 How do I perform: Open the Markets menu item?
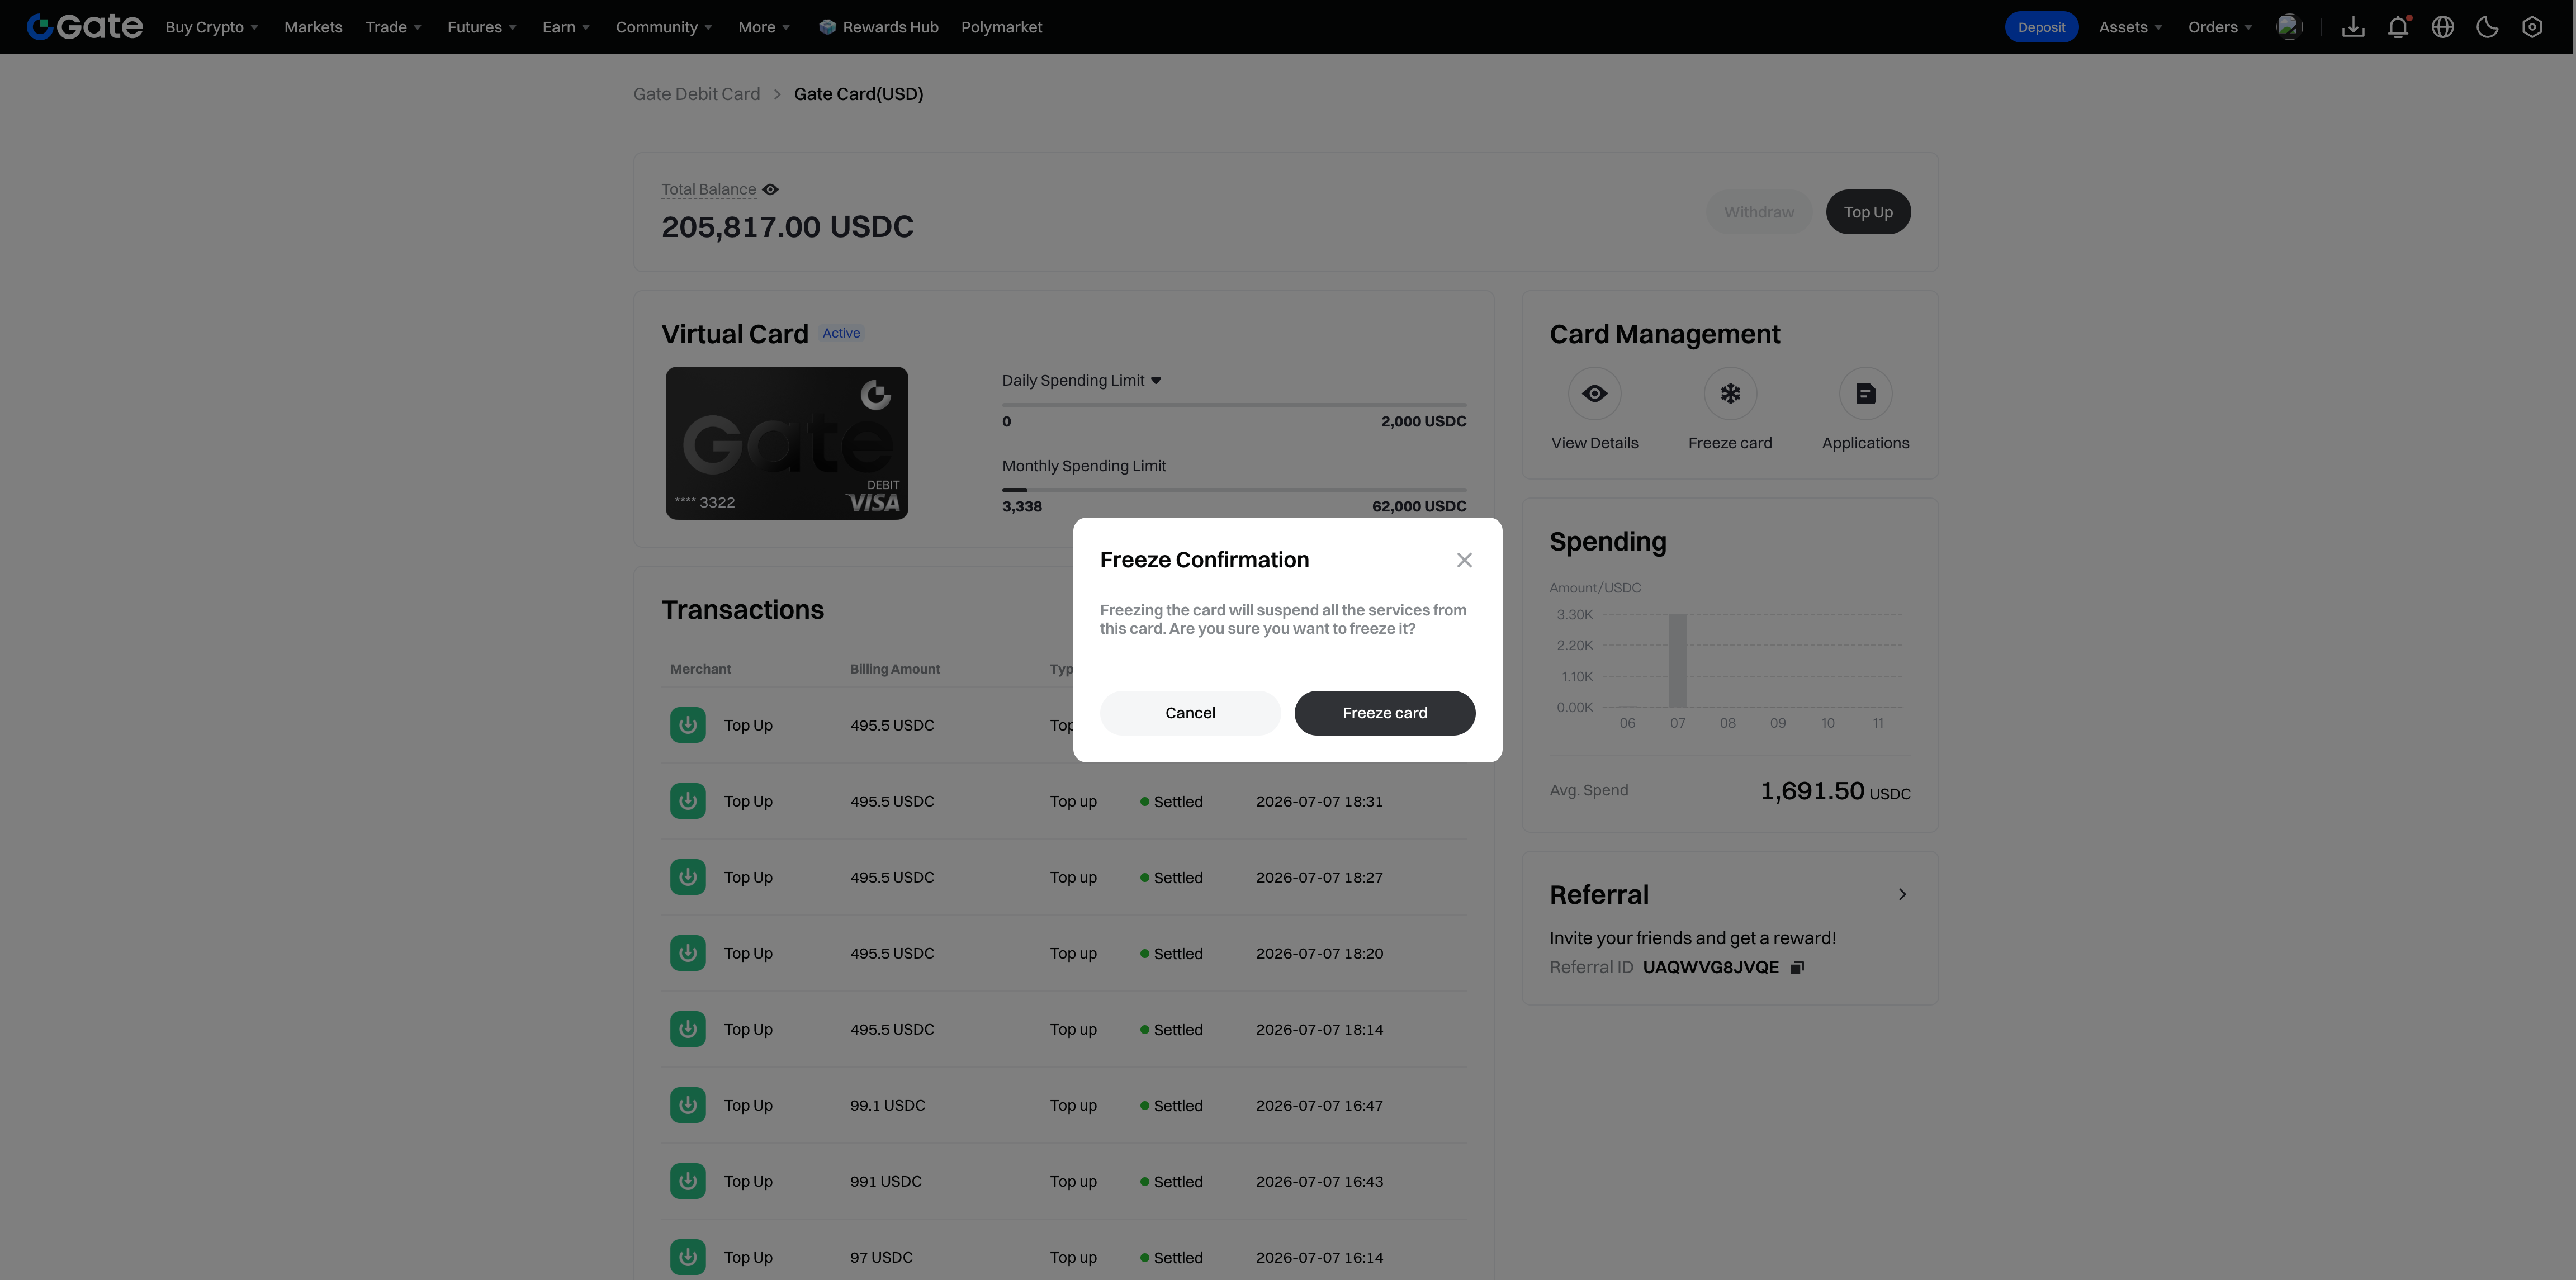(313, 27)
